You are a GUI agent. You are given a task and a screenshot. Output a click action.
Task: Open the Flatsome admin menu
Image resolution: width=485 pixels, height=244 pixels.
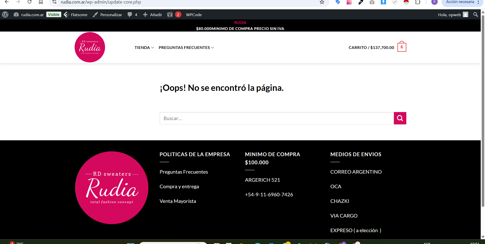(76, 15)
